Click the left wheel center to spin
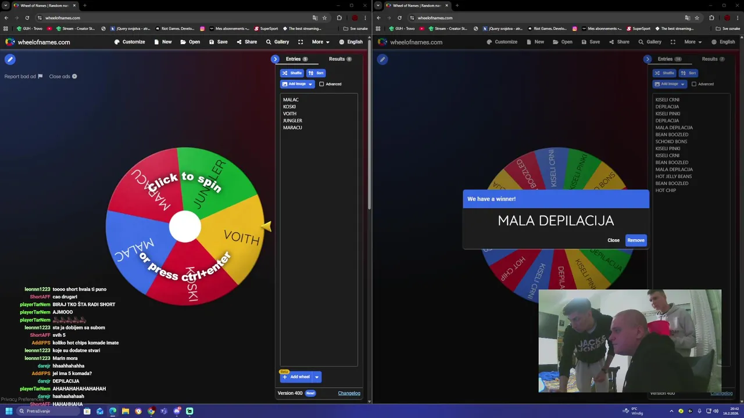This screenshot has width=744, height=418. [x=185, y=227]
